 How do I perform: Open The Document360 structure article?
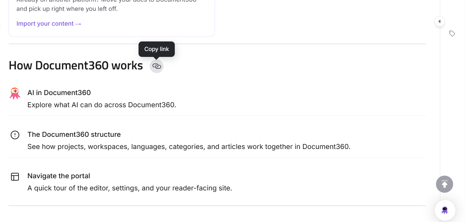click(74, 135)
